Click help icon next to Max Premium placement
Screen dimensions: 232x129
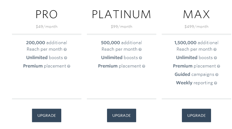click(x=219, y=66)
